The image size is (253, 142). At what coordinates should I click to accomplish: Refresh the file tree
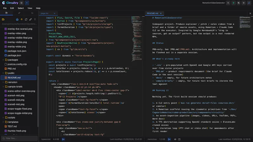[26, 20]
